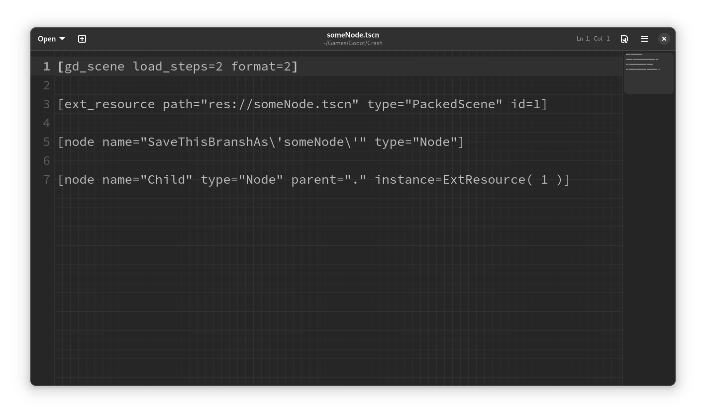Click the Open button

pyautogui.click(x=50, y=39)
